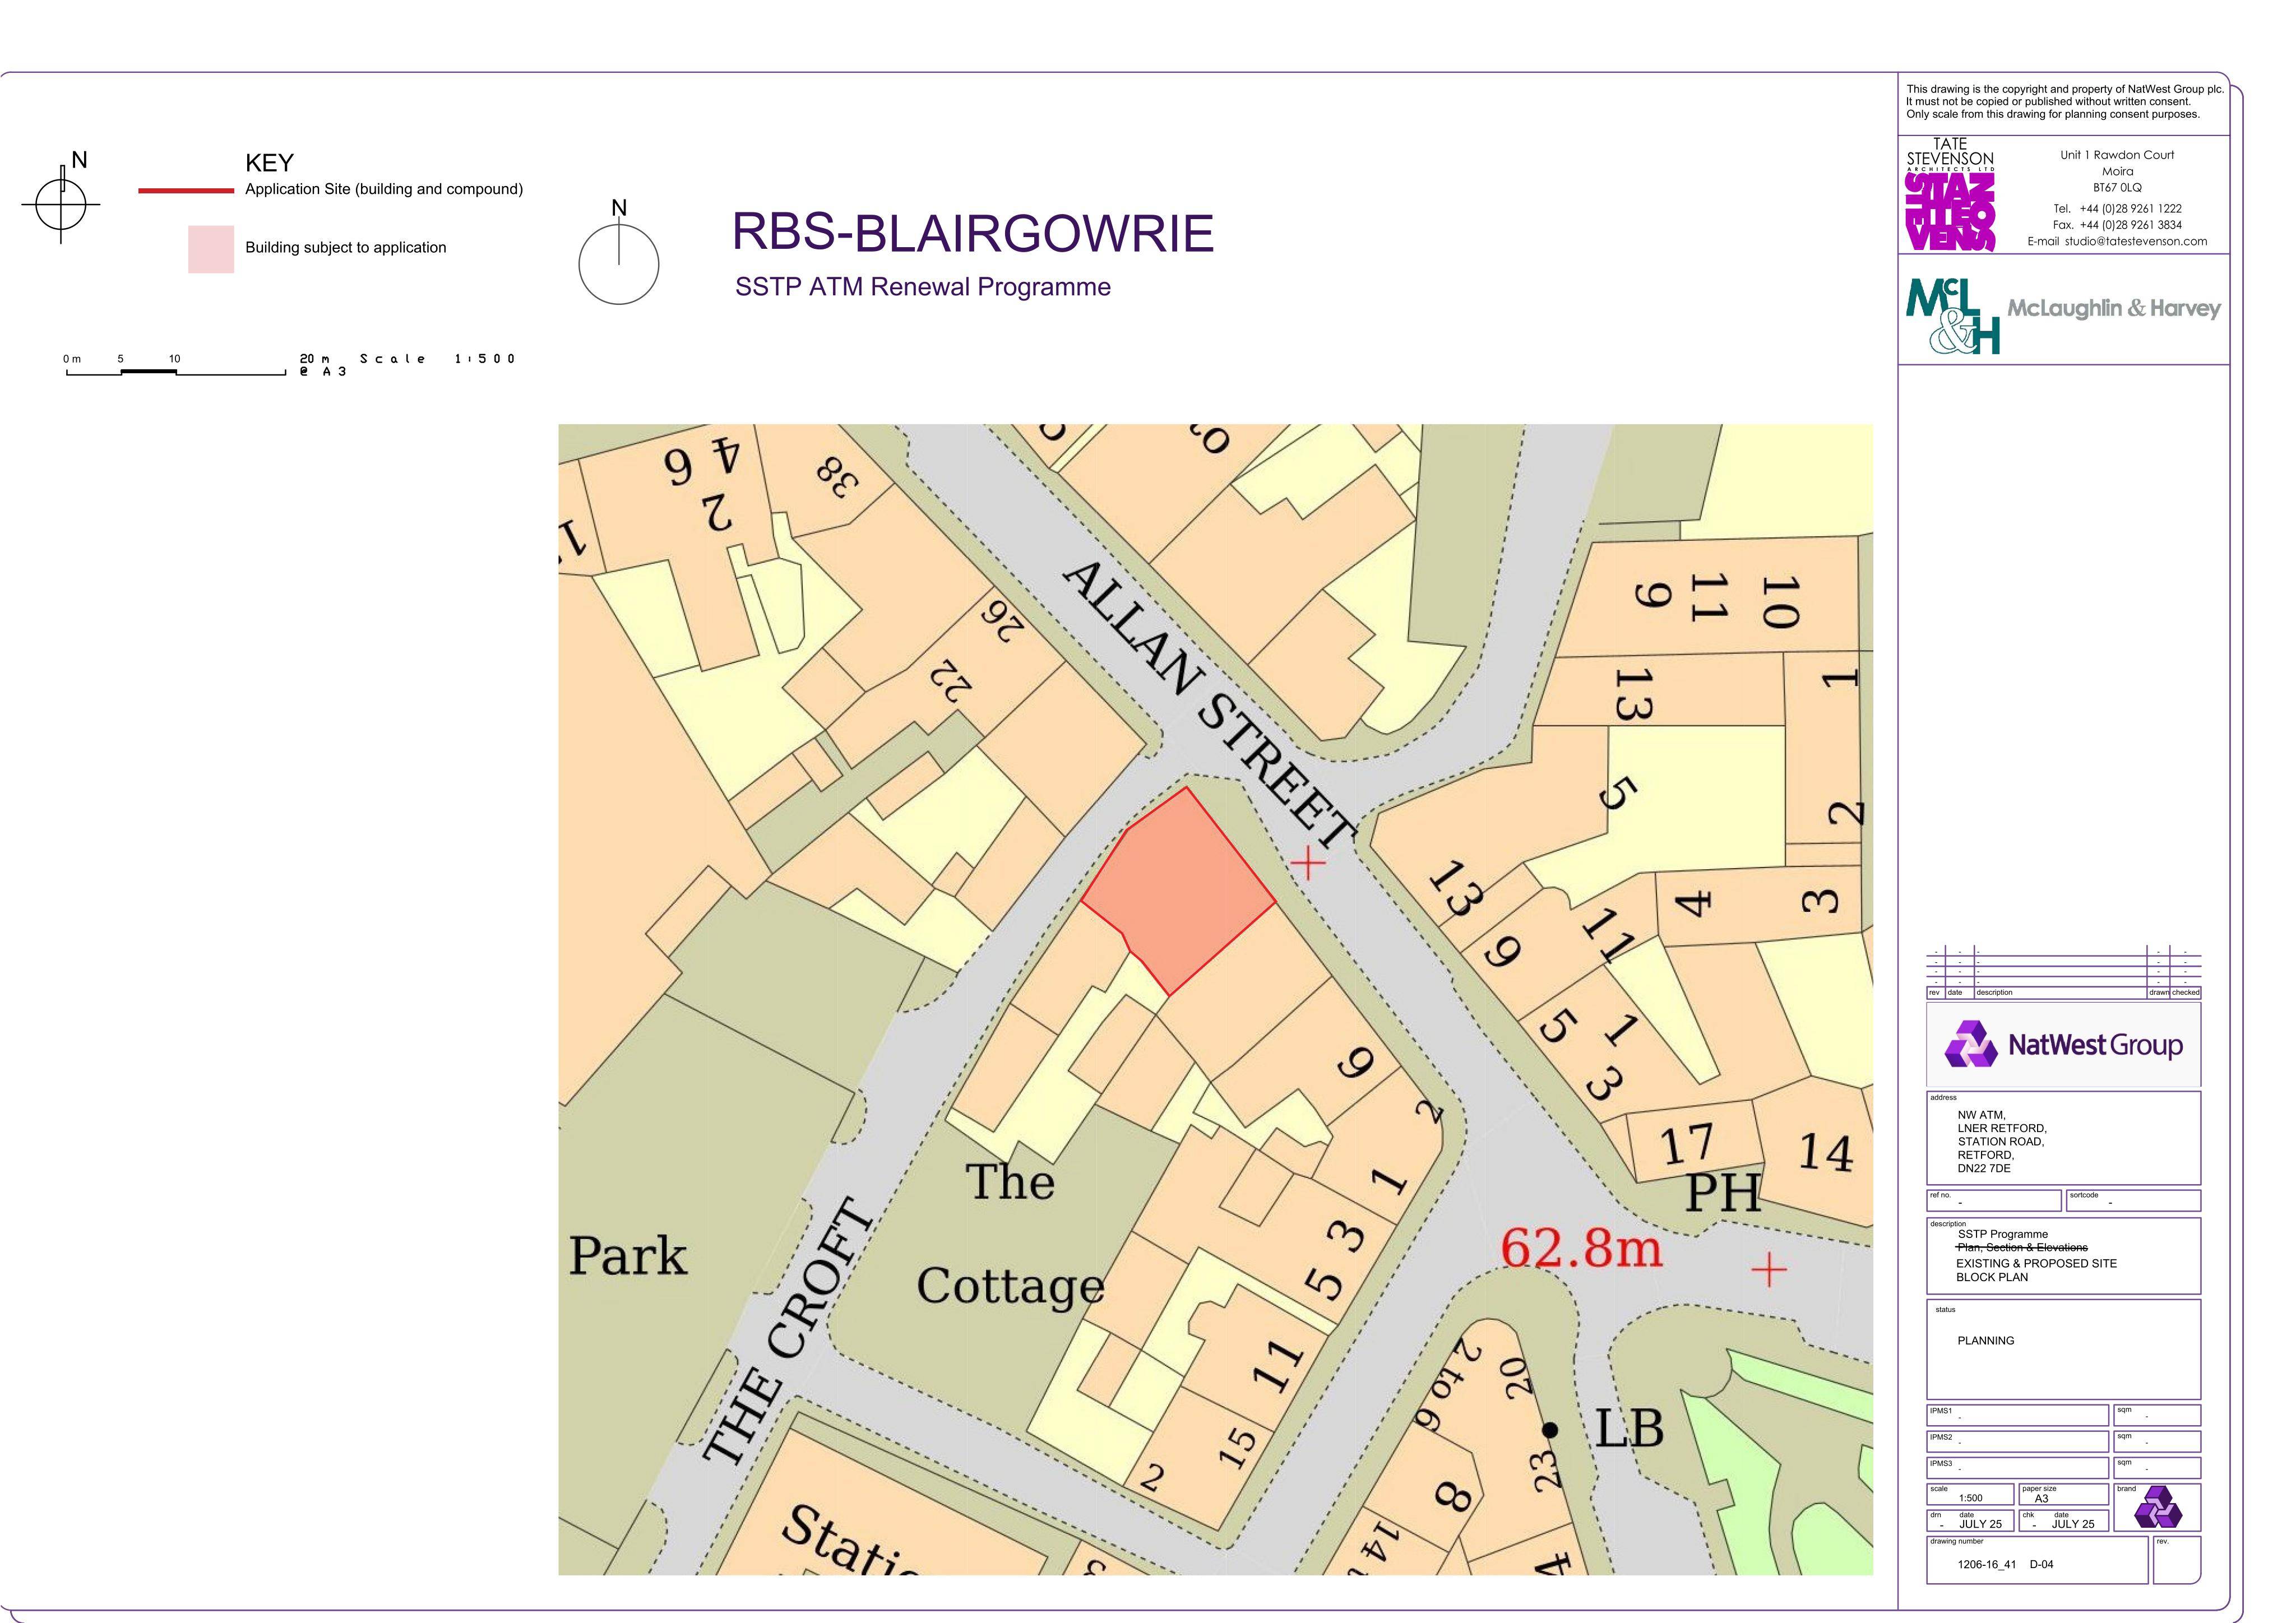Click the Tel. phone number line
This screenshot has width=2296, height=1623.
[x=2117, y=209]
